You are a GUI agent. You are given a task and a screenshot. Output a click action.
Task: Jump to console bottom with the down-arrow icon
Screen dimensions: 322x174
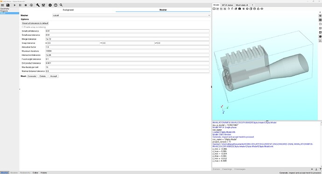click(x=316, y=169)
